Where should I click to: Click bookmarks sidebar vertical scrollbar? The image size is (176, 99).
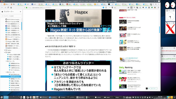tap(21, 26)
